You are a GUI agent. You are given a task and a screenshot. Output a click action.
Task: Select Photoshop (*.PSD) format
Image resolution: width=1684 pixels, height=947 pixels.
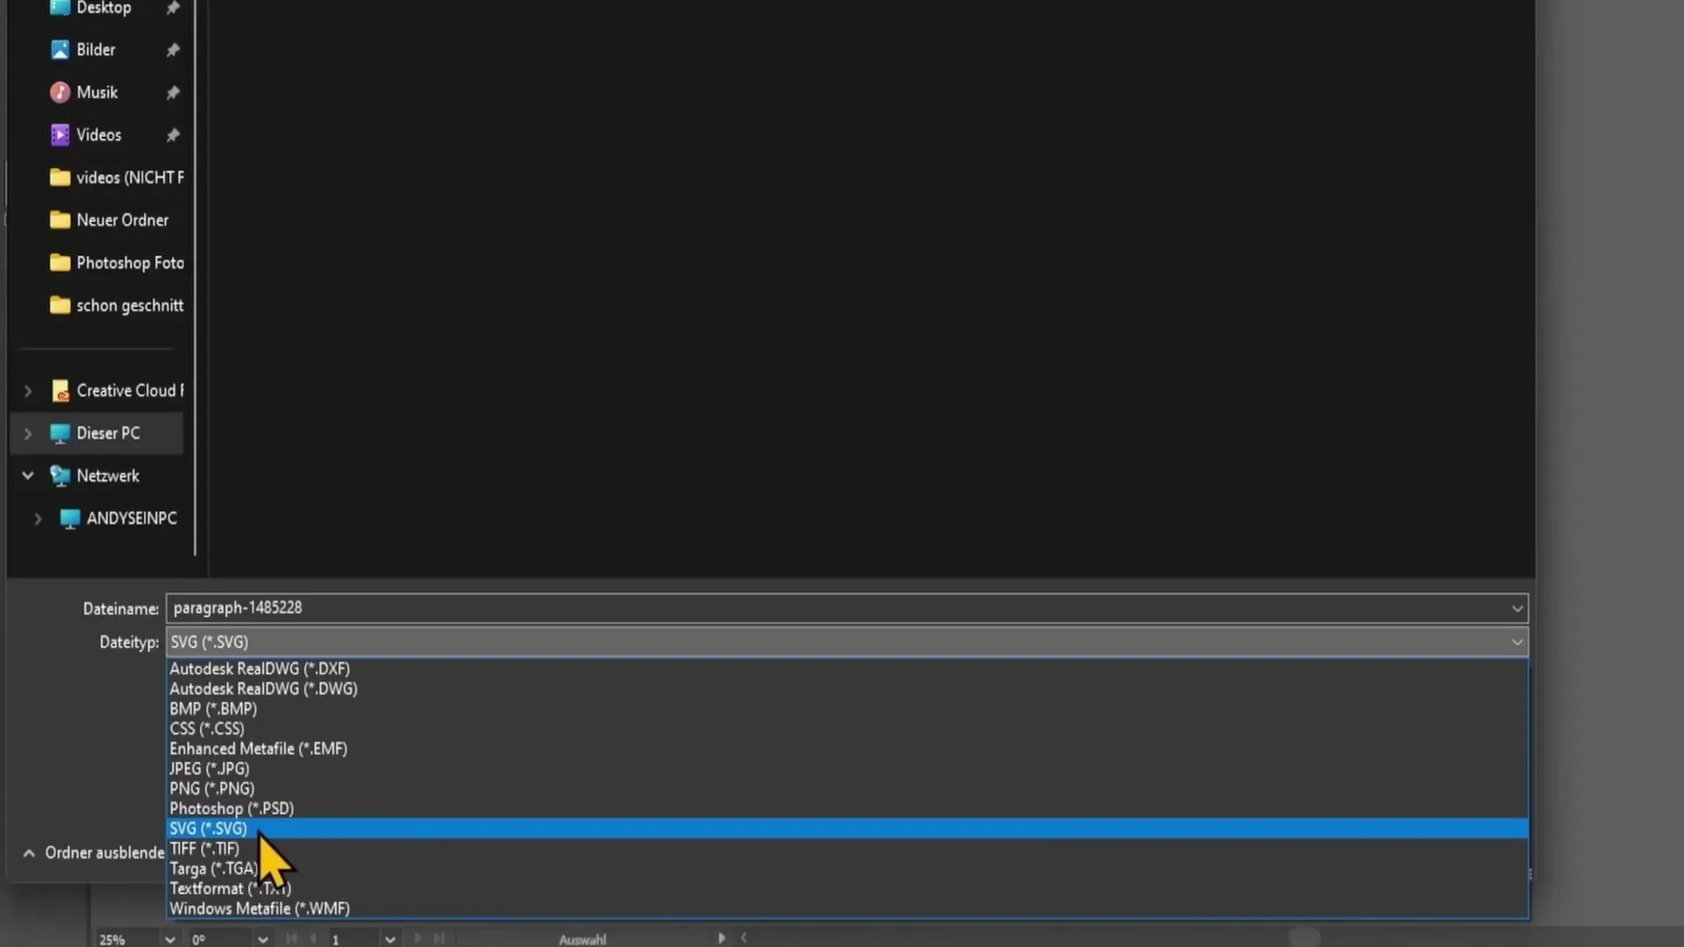230,807
